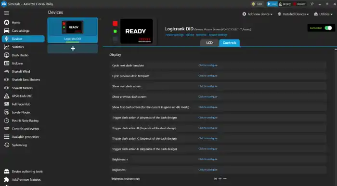Open Power settings link
Screen dimensions: 337x186
coord(174,35)
